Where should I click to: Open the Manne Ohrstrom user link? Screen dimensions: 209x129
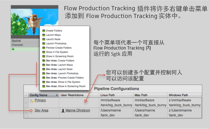pyautogui.click(x=78, y=110)
